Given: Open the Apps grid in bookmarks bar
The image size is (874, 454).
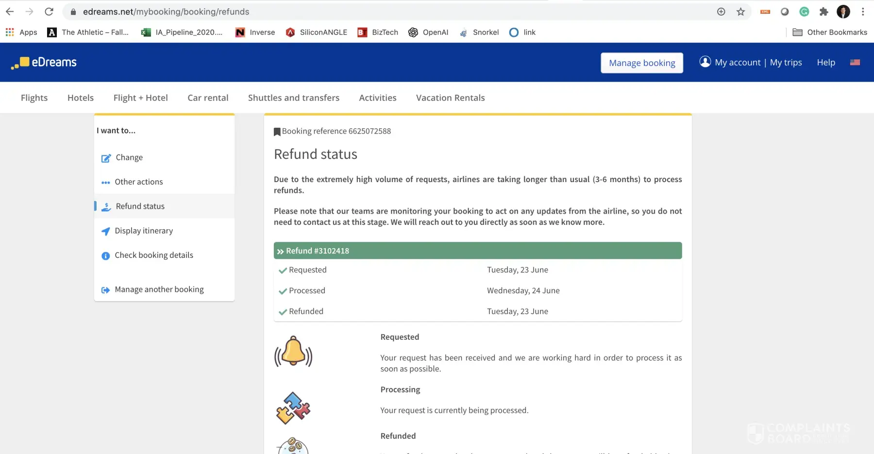Looking at the screenshot, I should coord(10,32).
